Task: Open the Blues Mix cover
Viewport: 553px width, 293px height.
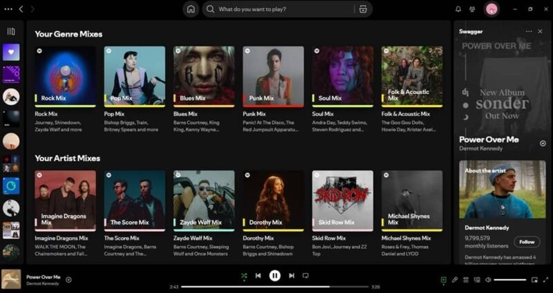Action: coord(204,77)
